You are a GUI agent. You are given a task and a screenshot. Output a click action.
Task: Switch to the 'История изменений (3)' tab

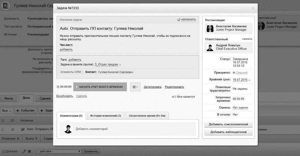[105, 116]
